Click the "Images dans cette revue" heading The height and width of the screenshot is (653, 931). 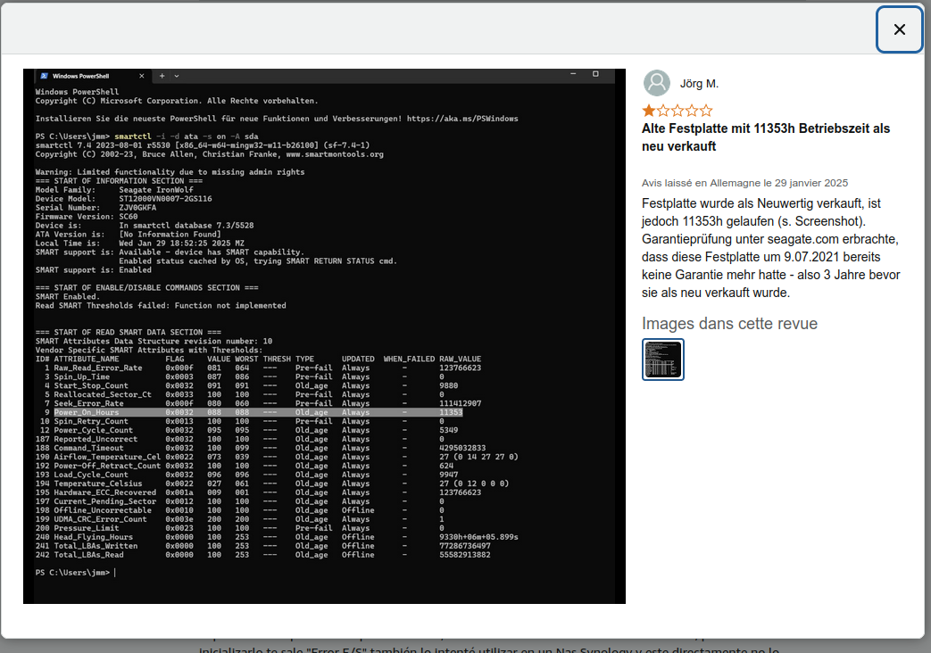pyautogui.click(x=730, y=324)
